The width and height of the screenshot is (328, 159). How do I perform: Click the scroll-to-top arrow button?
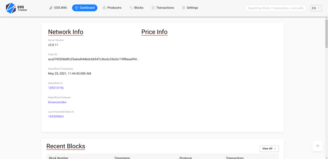pos(318,146)
